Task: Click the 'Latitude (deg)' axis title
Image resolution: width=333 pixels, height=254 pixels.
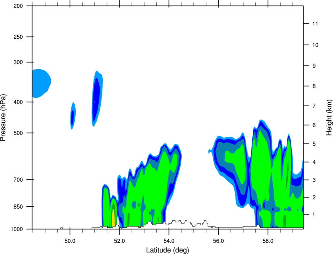Action: (167, 250)
